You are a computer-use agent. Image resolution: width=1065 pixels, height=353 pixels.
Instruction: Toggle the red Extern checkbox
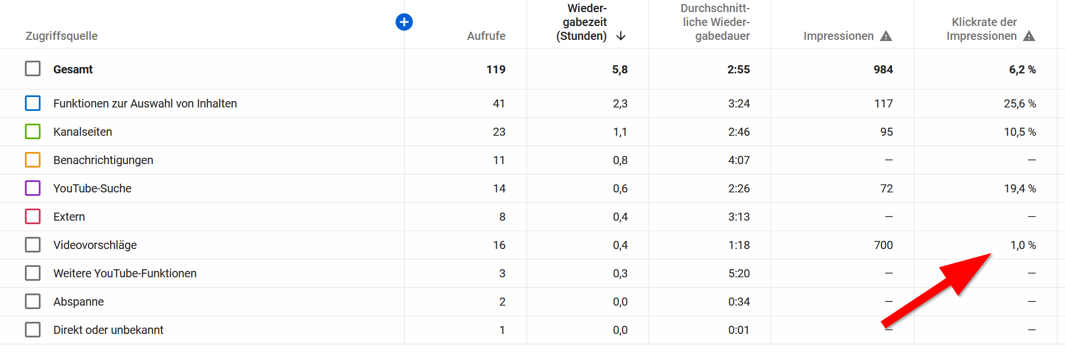[33, 216]
